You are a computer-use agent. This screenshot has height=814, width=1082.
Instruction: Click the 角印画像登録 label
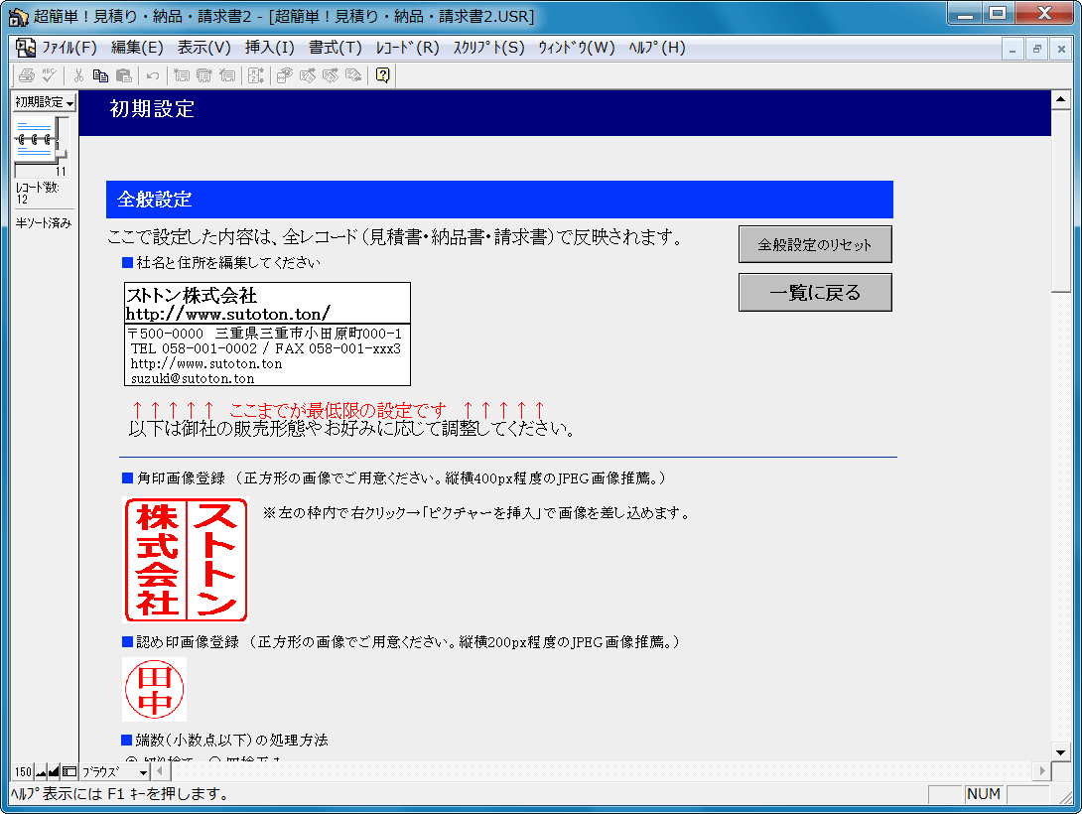[x=181, y=478]
